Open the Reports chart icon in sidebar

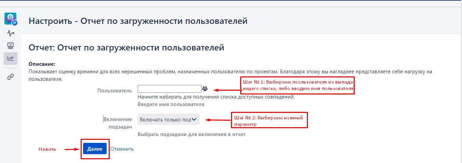[x=11, y=58]
